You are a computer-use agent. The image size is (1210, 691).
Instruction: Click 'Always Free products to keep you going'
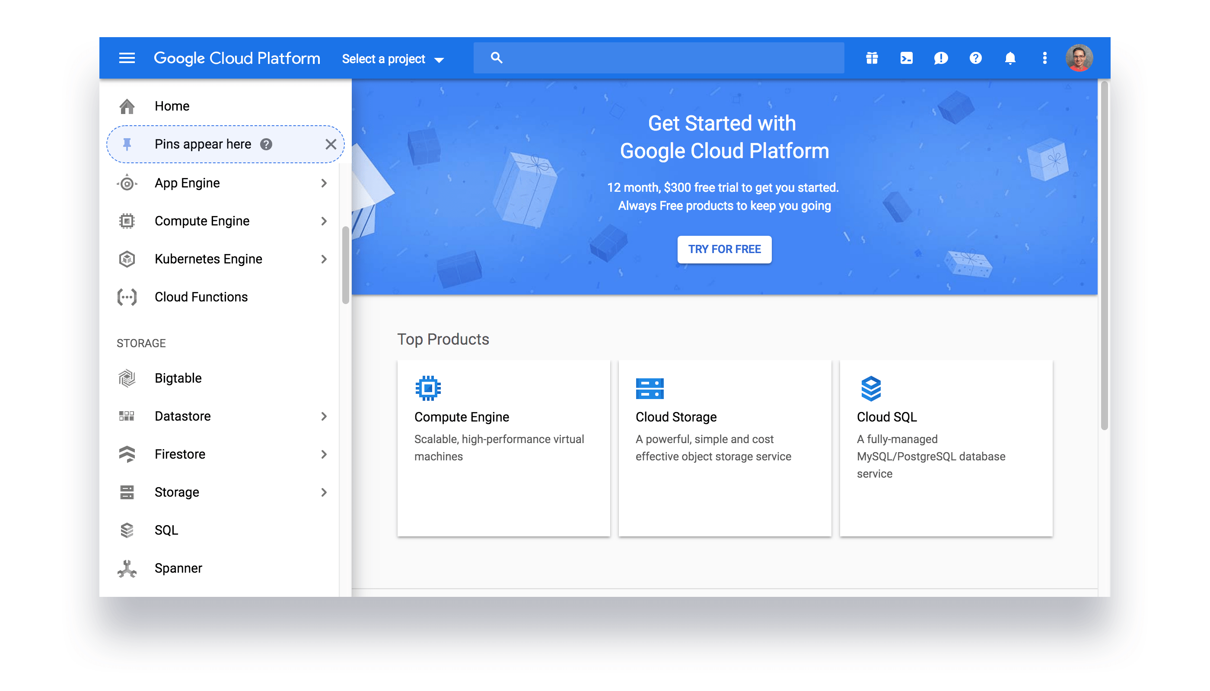coord(724,206)
